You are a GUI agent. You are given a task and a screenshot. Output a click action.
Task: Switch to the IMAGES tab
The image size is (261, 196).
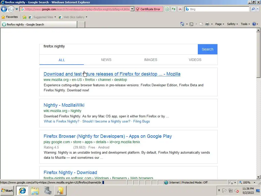[x=150, y=60]
